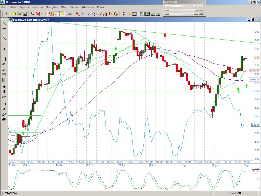Open file with the yellow folder icon
Screen dimensions: 261x196
coord(19,14)
